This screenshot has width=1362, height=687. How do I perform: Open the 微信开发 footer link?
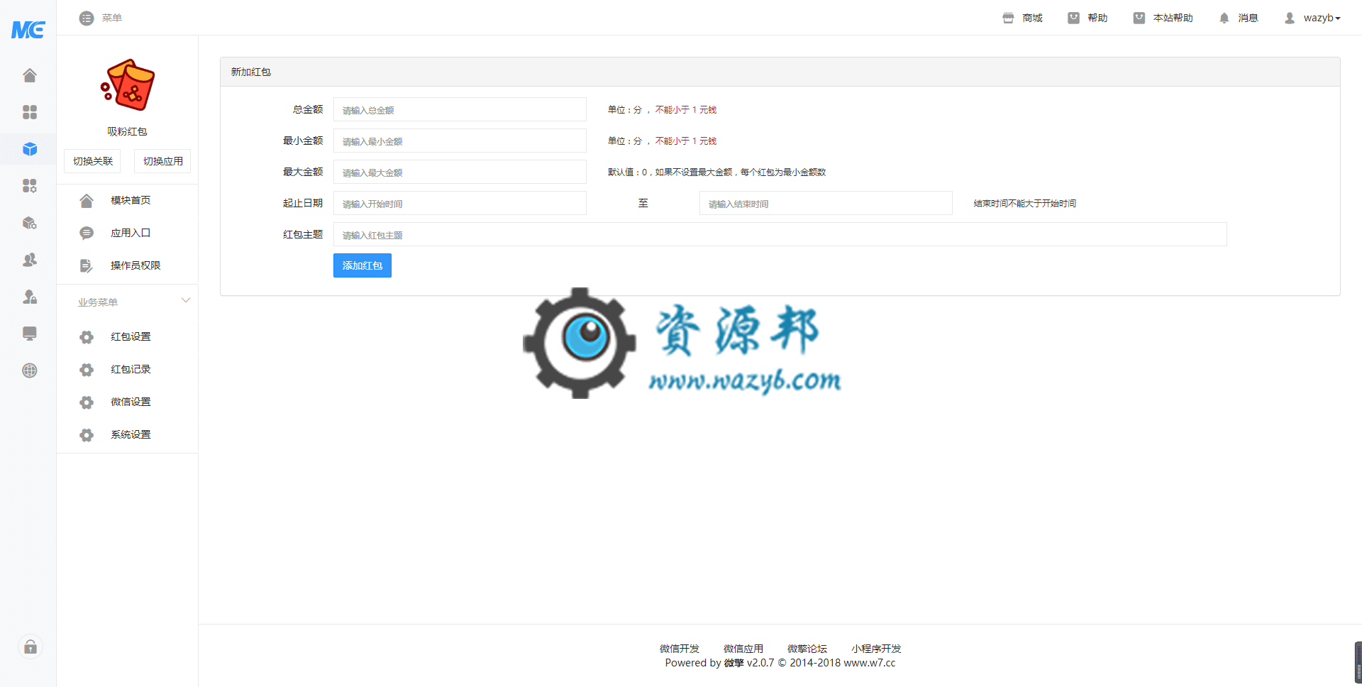pos(680,649)
